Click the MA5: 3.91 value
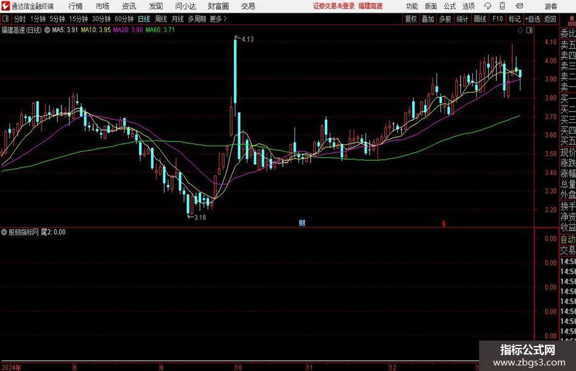576x371 pixels. [65, 30]
